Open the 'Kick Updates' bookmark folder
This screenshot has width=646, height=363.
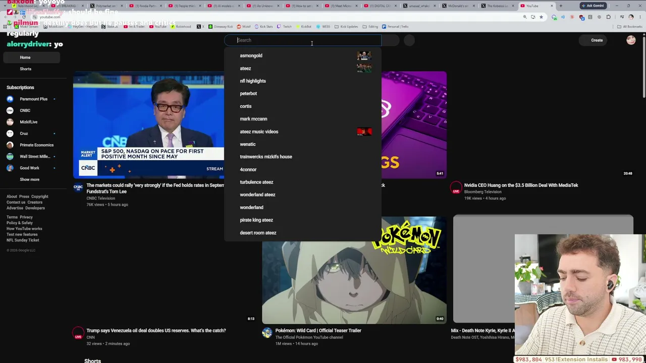click(347, 26)
